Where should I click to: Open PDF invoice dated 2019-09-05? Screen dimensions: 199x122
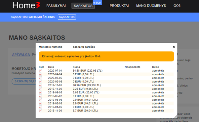click(40, 92)
